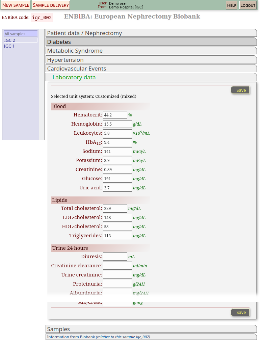Click the Hematocrit input field
Viewport: 264px width, 347px height.
(115, 115)
